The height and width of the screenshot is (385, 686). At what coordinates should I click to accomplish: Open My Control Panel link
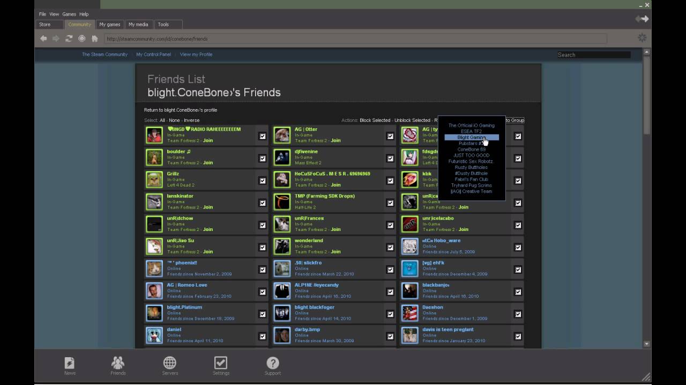[154, 55]
